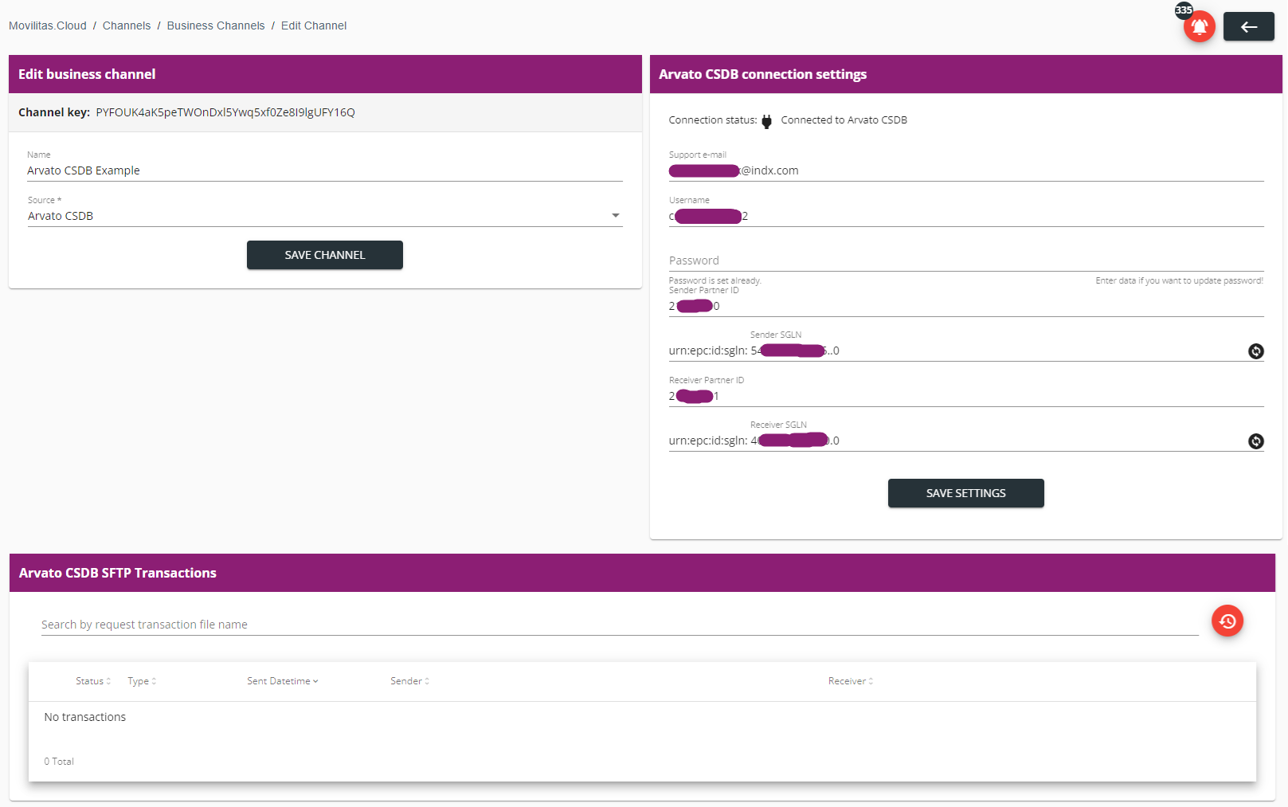1288x807 pixels.
Task: Refresh the Receiver SGLN value
Action: pos(1255,441)
